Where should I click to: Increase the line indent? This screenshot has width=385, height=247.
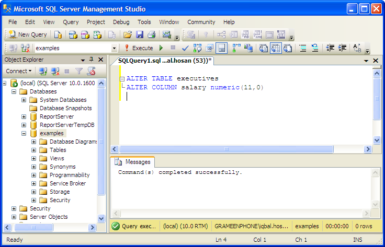[342, 48]
